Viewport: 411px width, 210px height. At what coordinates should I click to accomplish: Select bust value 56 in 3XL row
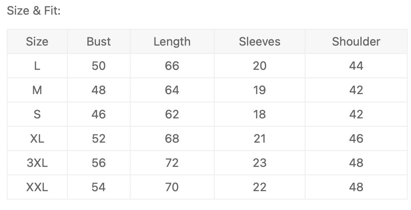pyautogui.click(x=99, y=163)
